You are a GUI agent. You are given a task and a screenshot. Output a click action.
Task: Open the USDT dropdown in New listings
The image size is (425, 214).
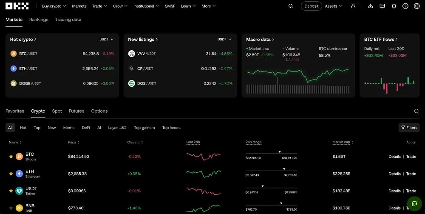225,39
